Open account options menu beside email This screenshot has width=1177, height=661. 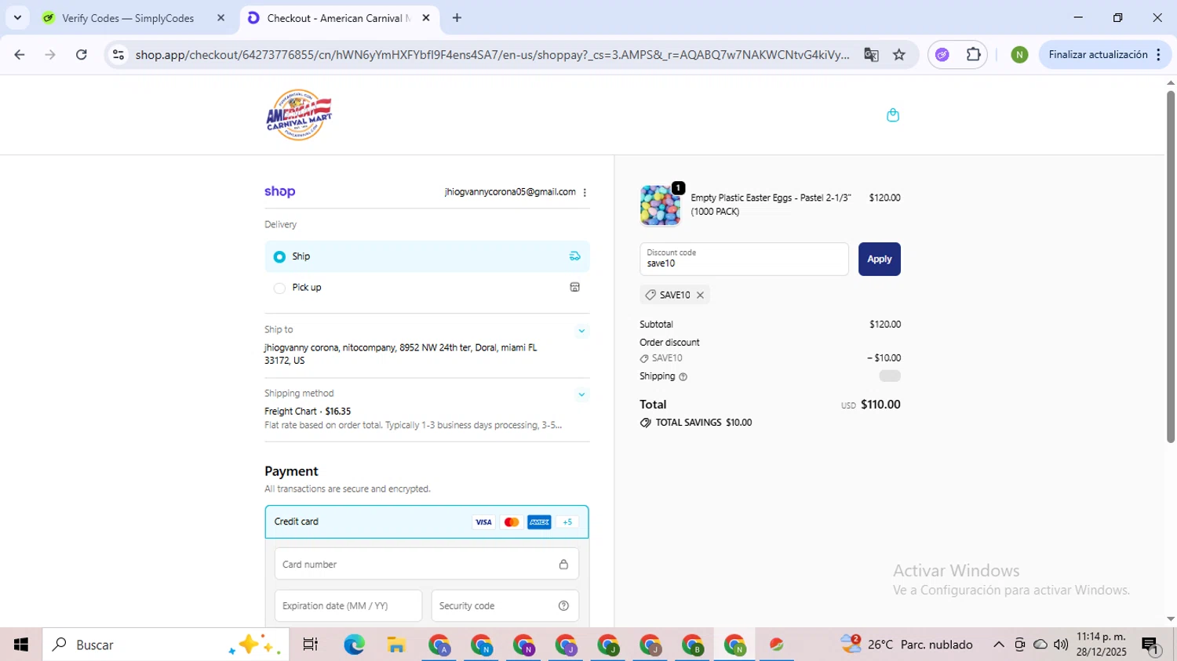click(585, 192)
